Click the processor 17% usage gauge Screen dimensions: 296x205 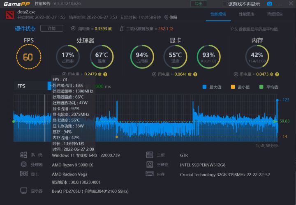[68, 57]
